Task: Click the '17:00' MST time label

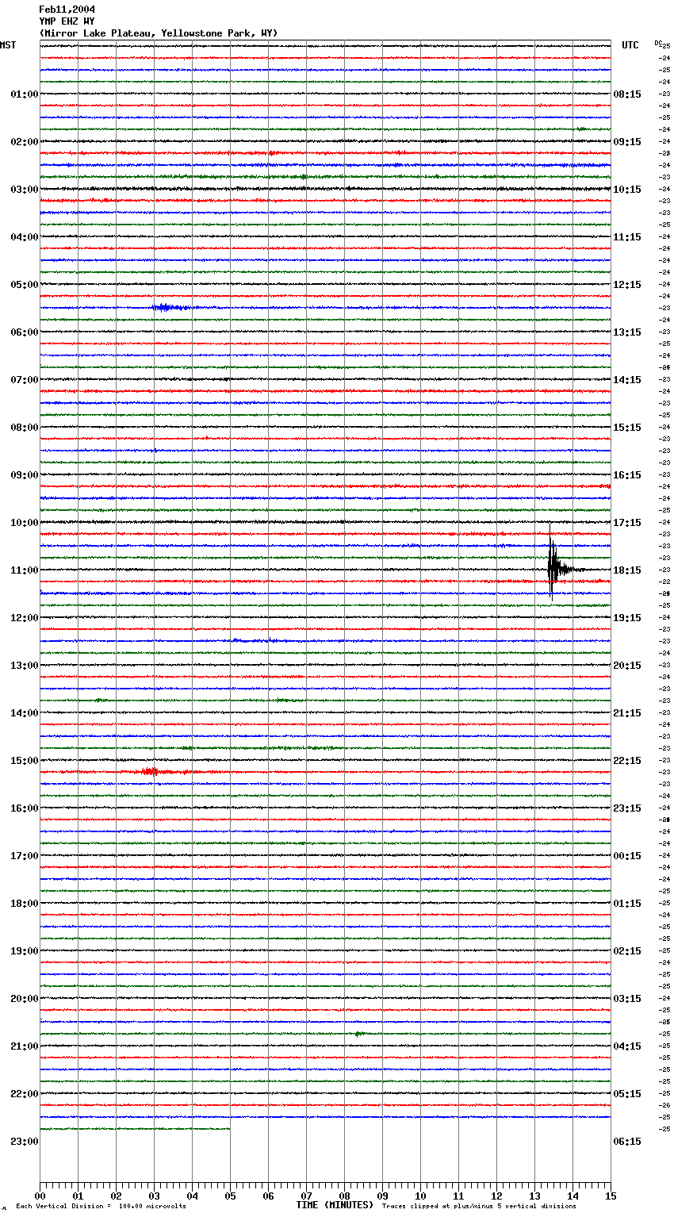Action: 25,856
